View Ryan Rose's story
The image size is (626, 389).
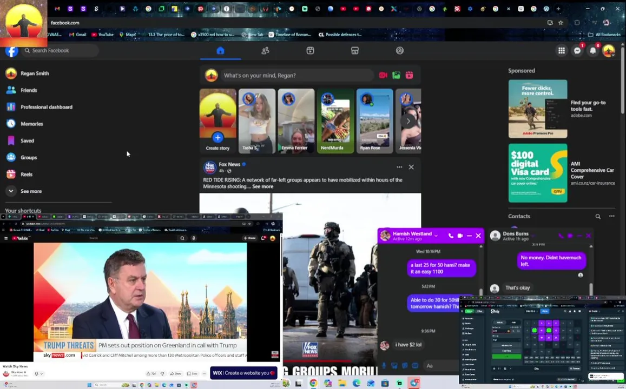(x=374, y=121)
